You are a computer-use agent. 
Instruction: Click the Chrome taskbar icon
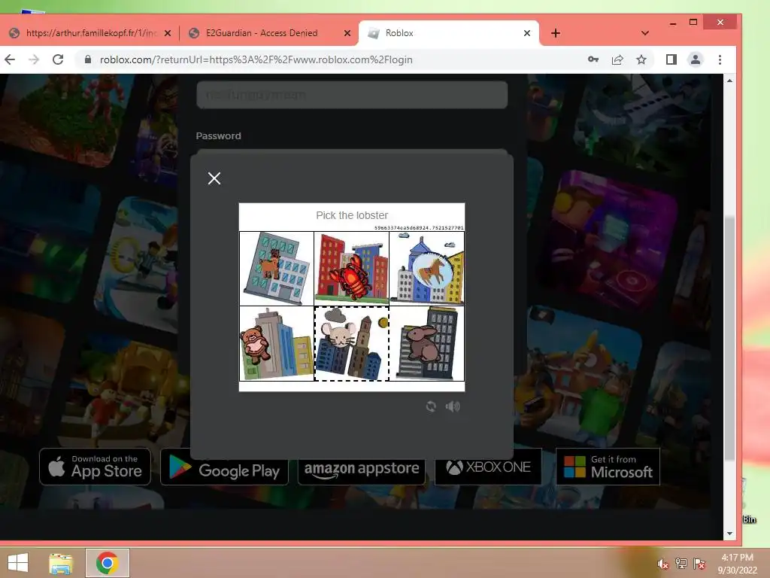point(108,563)
